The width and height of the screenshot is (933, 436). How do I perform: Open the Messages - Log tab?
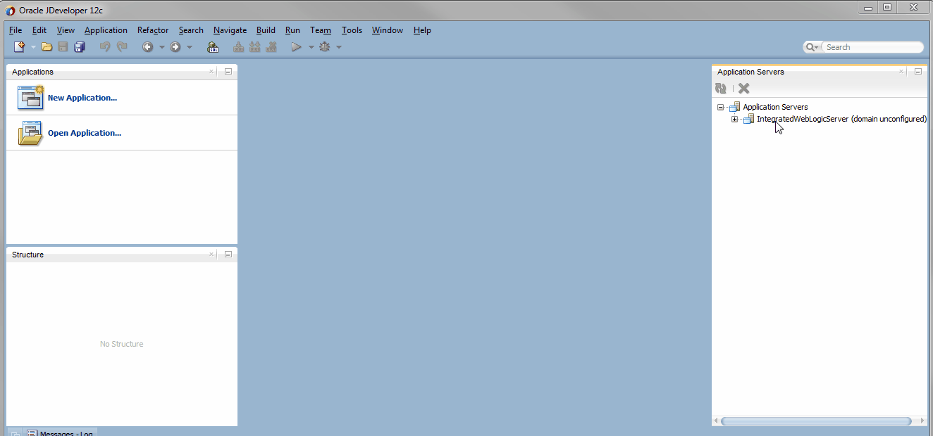[x=61, y=432]
